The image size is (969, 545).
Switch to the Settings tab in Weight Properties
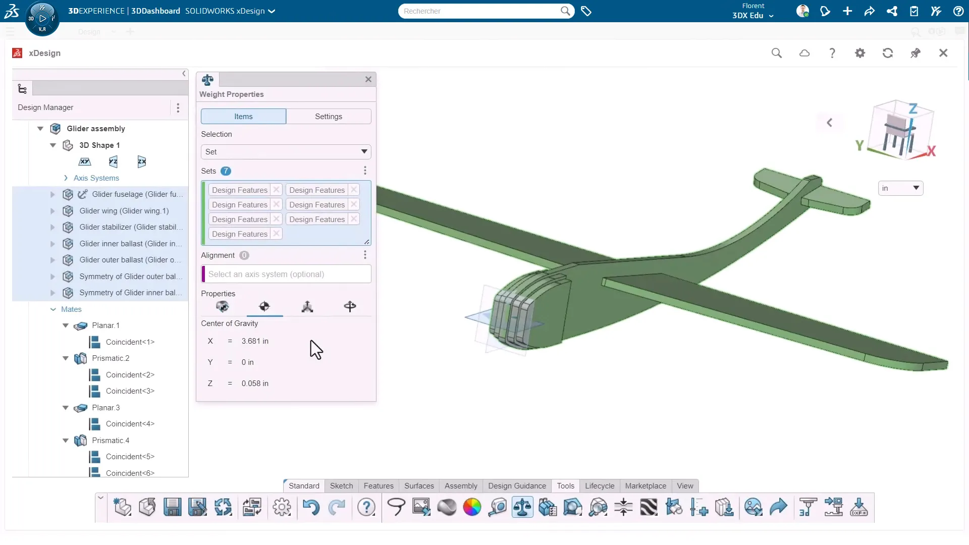tap(329, 116)
